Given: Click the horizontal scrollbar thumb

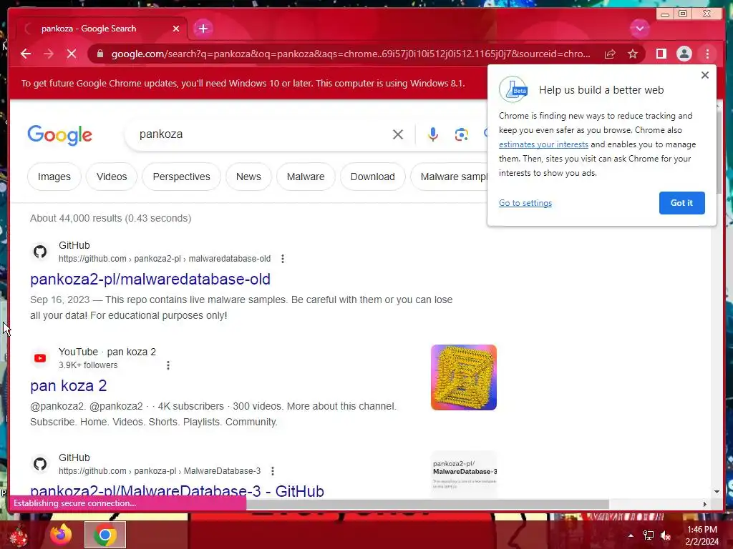Looking at the screenshot, I should [x=427, y=504].
